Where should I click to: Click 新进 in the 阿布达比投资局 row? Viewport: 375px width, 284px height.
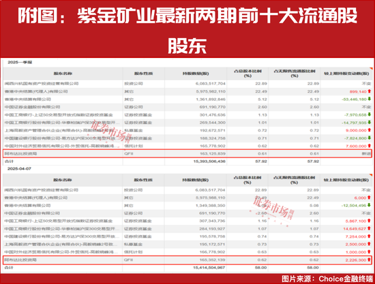point(366,154)
